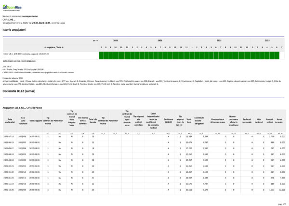289x206 pixels.
Task: Click the 2020 year header in the timeline
Action: (116, 40)
